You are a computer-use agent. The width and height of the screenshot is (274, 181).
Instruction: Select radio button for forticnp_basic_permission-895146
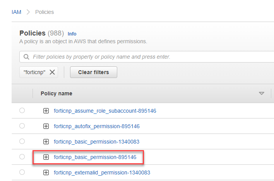click(x=22, y=157)
